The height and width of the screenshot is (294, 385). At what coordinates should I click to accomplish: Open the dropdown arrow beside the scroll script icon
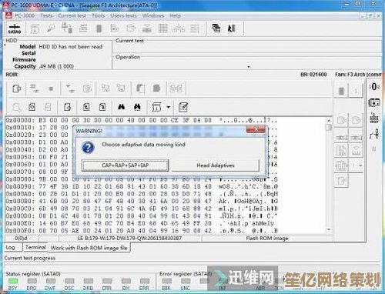tap(169, 107)
